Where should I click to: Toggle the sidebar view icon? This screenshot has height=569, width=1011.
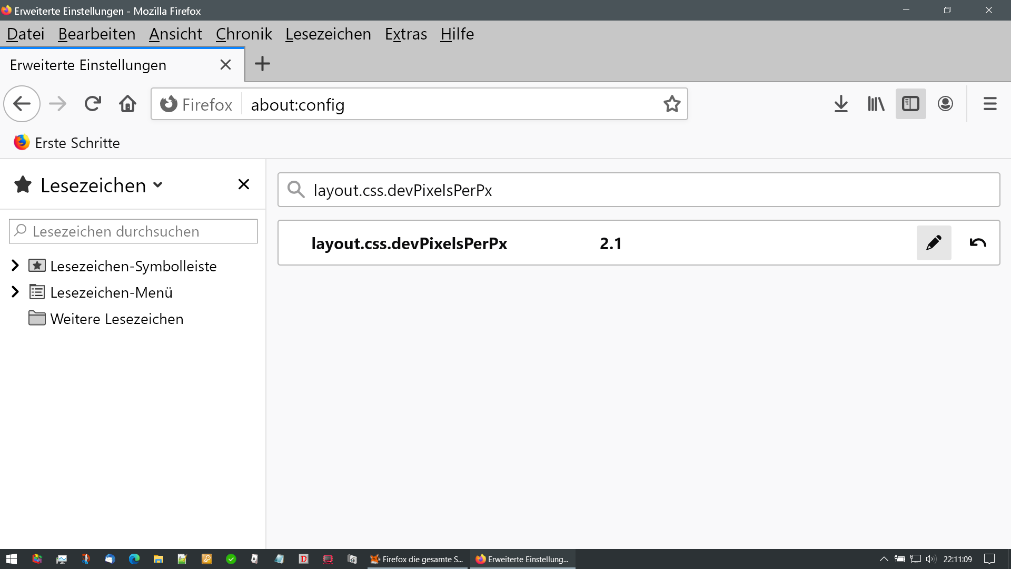tap(910, 104)
